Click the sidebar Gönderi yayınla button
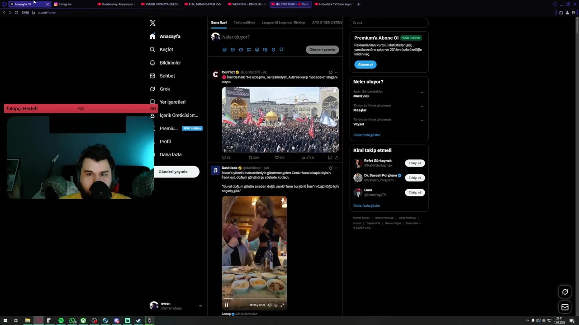 (x=176, y=172)
